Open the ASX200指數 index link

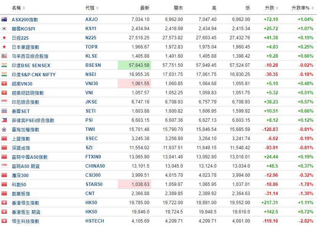click(25, 19)
